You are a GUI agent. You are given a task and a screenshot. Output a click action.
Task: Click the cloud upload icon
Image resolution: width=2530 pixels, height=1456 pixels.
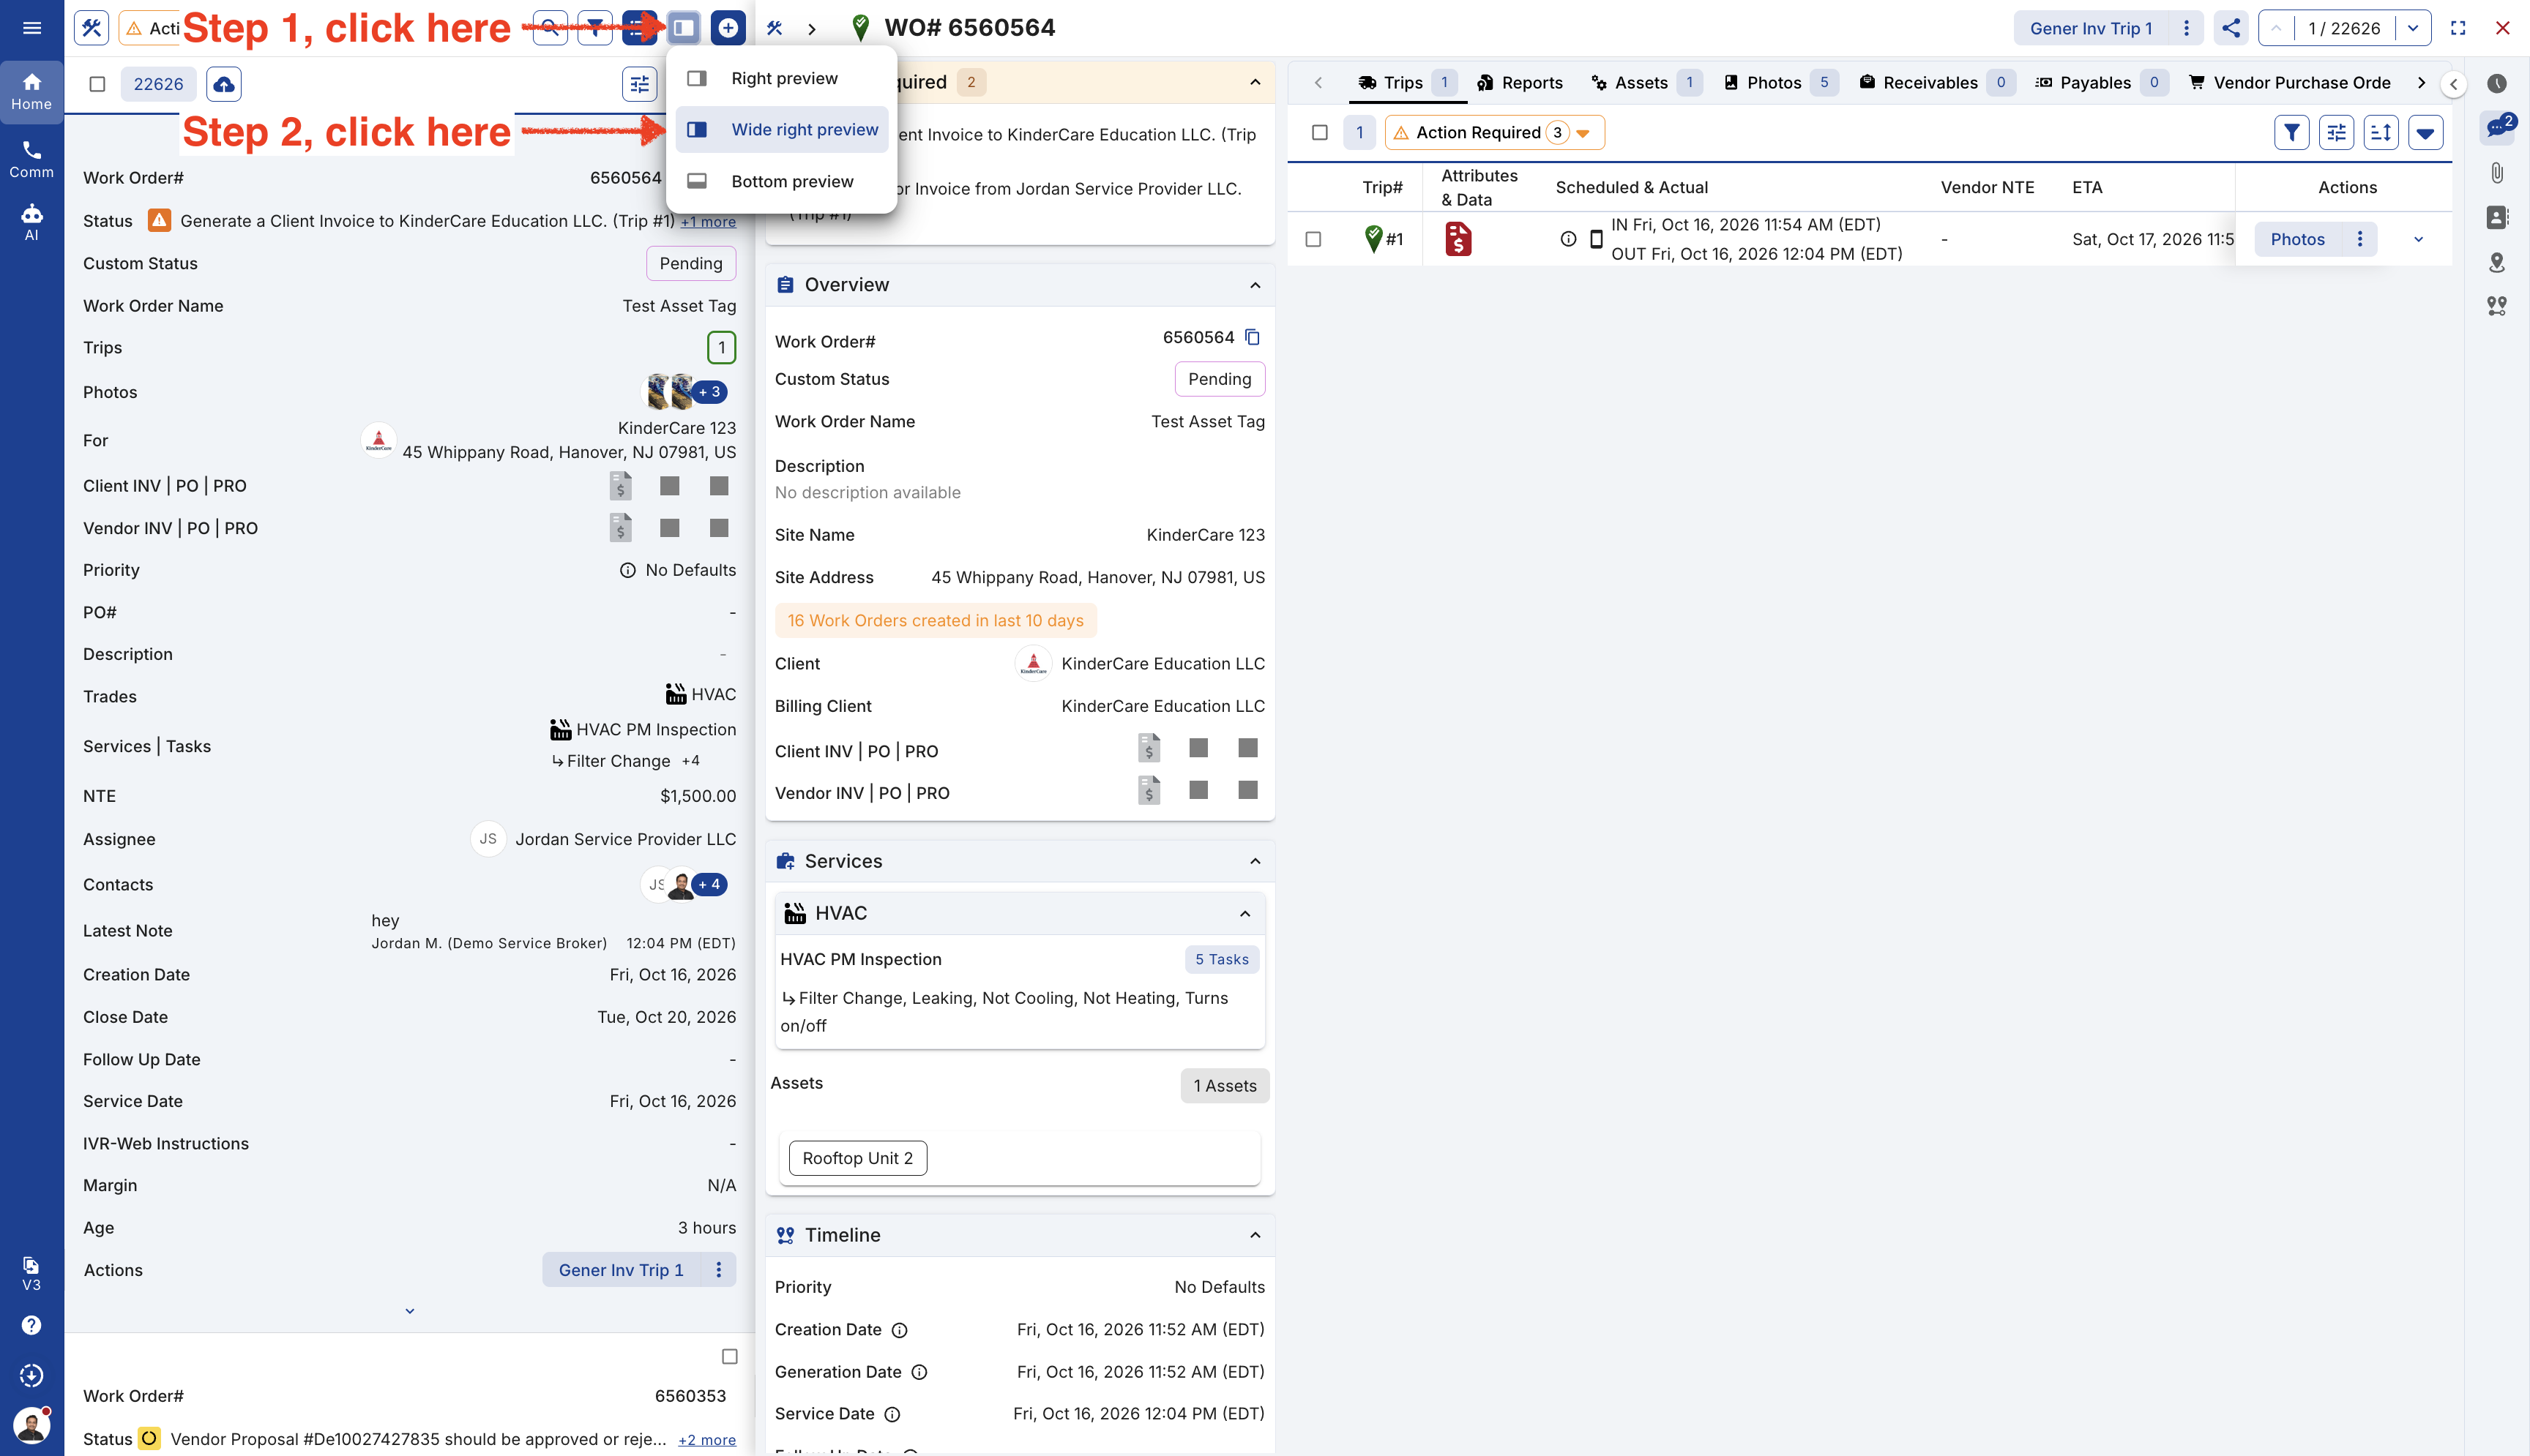click(x=224, y=84)
